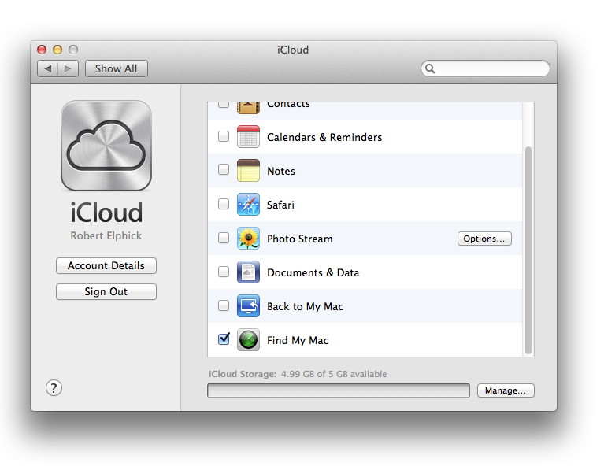
Task: Click the services list scrollbar
Action: 528,250
